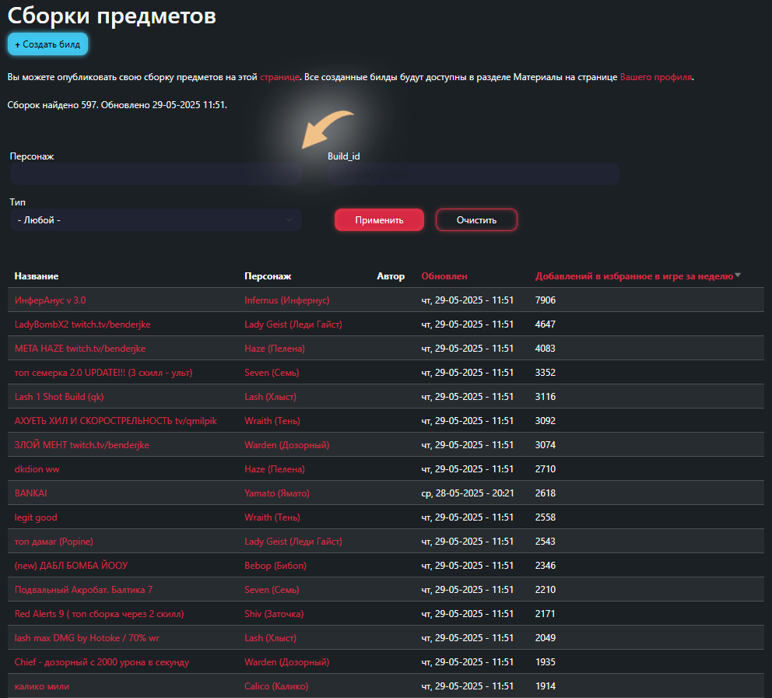The image size is (772, 698).
Task: Focus the Build_id input field
Action: [x=473, y=174]
